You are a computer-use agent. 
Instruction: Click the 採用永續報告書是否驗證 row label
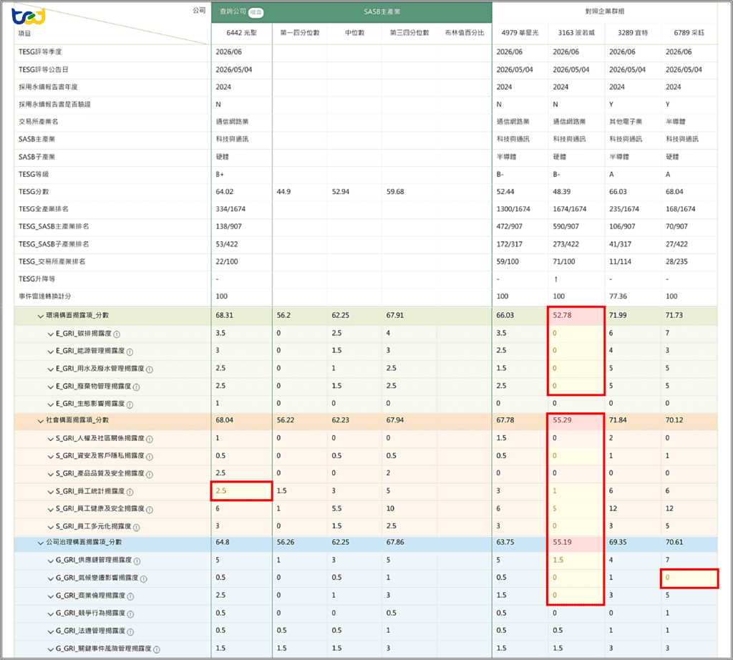pos(54,105)
